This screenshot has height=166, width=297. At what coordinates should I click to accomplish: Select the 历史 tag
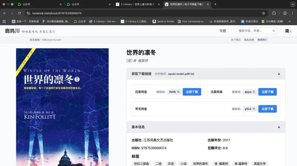coord(171,164)
